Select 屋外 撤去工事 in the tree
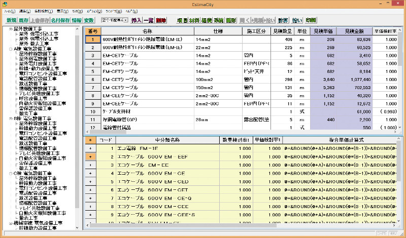Image resolution: width=406 pixels, height=238 pixels. click(33, 44)
